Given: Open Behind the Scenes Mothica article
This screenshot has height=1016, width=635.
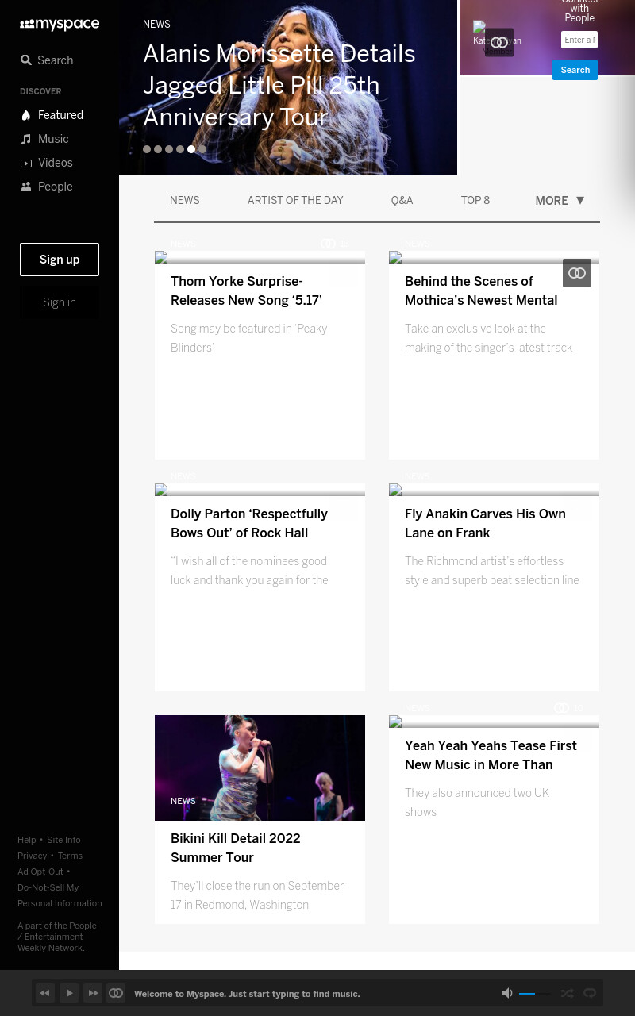Looking at the screenshot, I should (x=481, y=291).
